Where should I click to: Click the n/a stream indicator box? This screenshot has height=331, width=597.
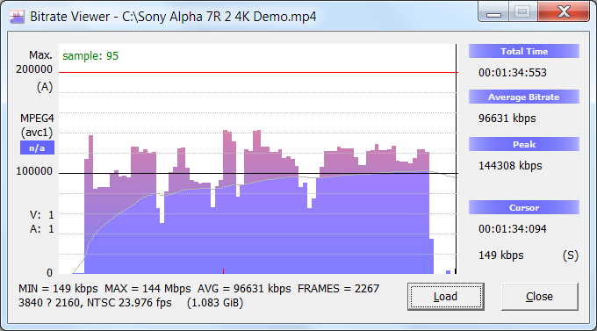pyautogui.click(x=37, y=148)
